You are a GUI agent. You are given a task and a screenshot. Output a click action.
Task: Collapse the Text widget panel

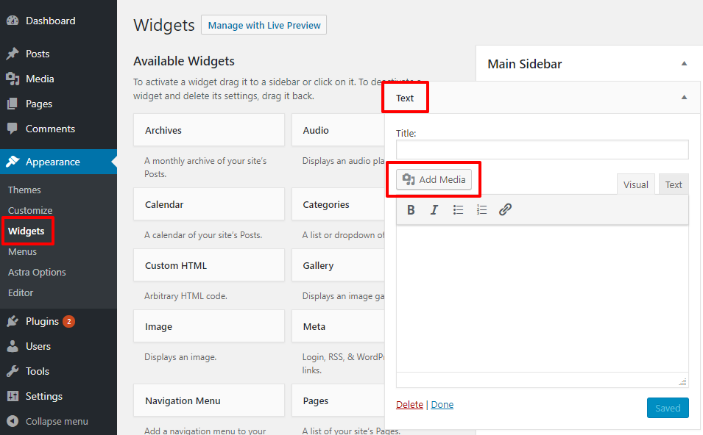684,97
